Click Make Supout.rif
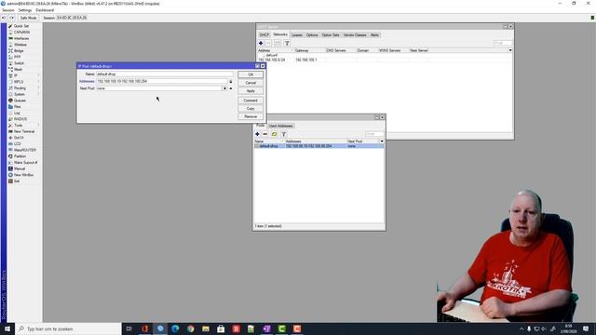The image size is (596, 335). (x=25, y=163)
